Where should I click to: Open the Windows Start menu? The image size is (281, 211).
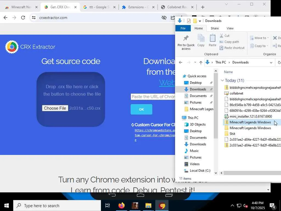[x=7, y=206]
